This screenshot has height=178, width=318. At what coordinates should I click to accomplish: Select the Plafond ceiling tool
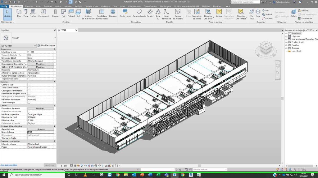[x=71, y=14]
